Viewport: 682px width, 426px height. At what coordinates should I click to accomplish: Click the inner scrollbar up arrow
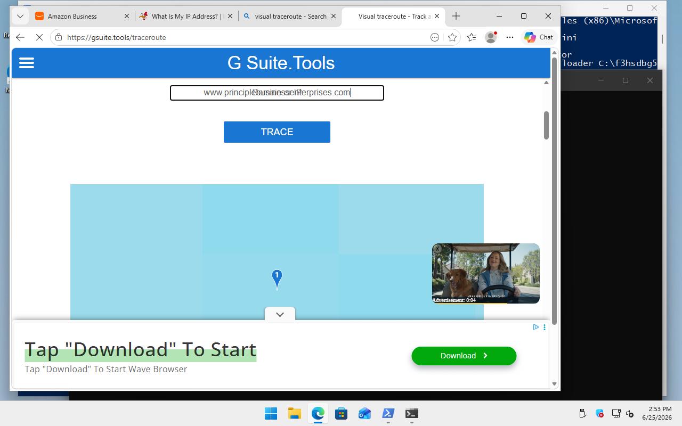click(x=546, y=83)
